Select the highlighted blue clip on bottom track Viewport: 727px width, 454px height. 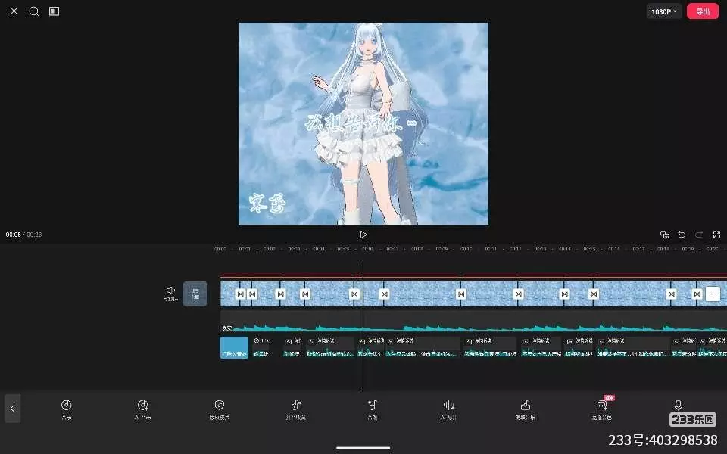234,347
